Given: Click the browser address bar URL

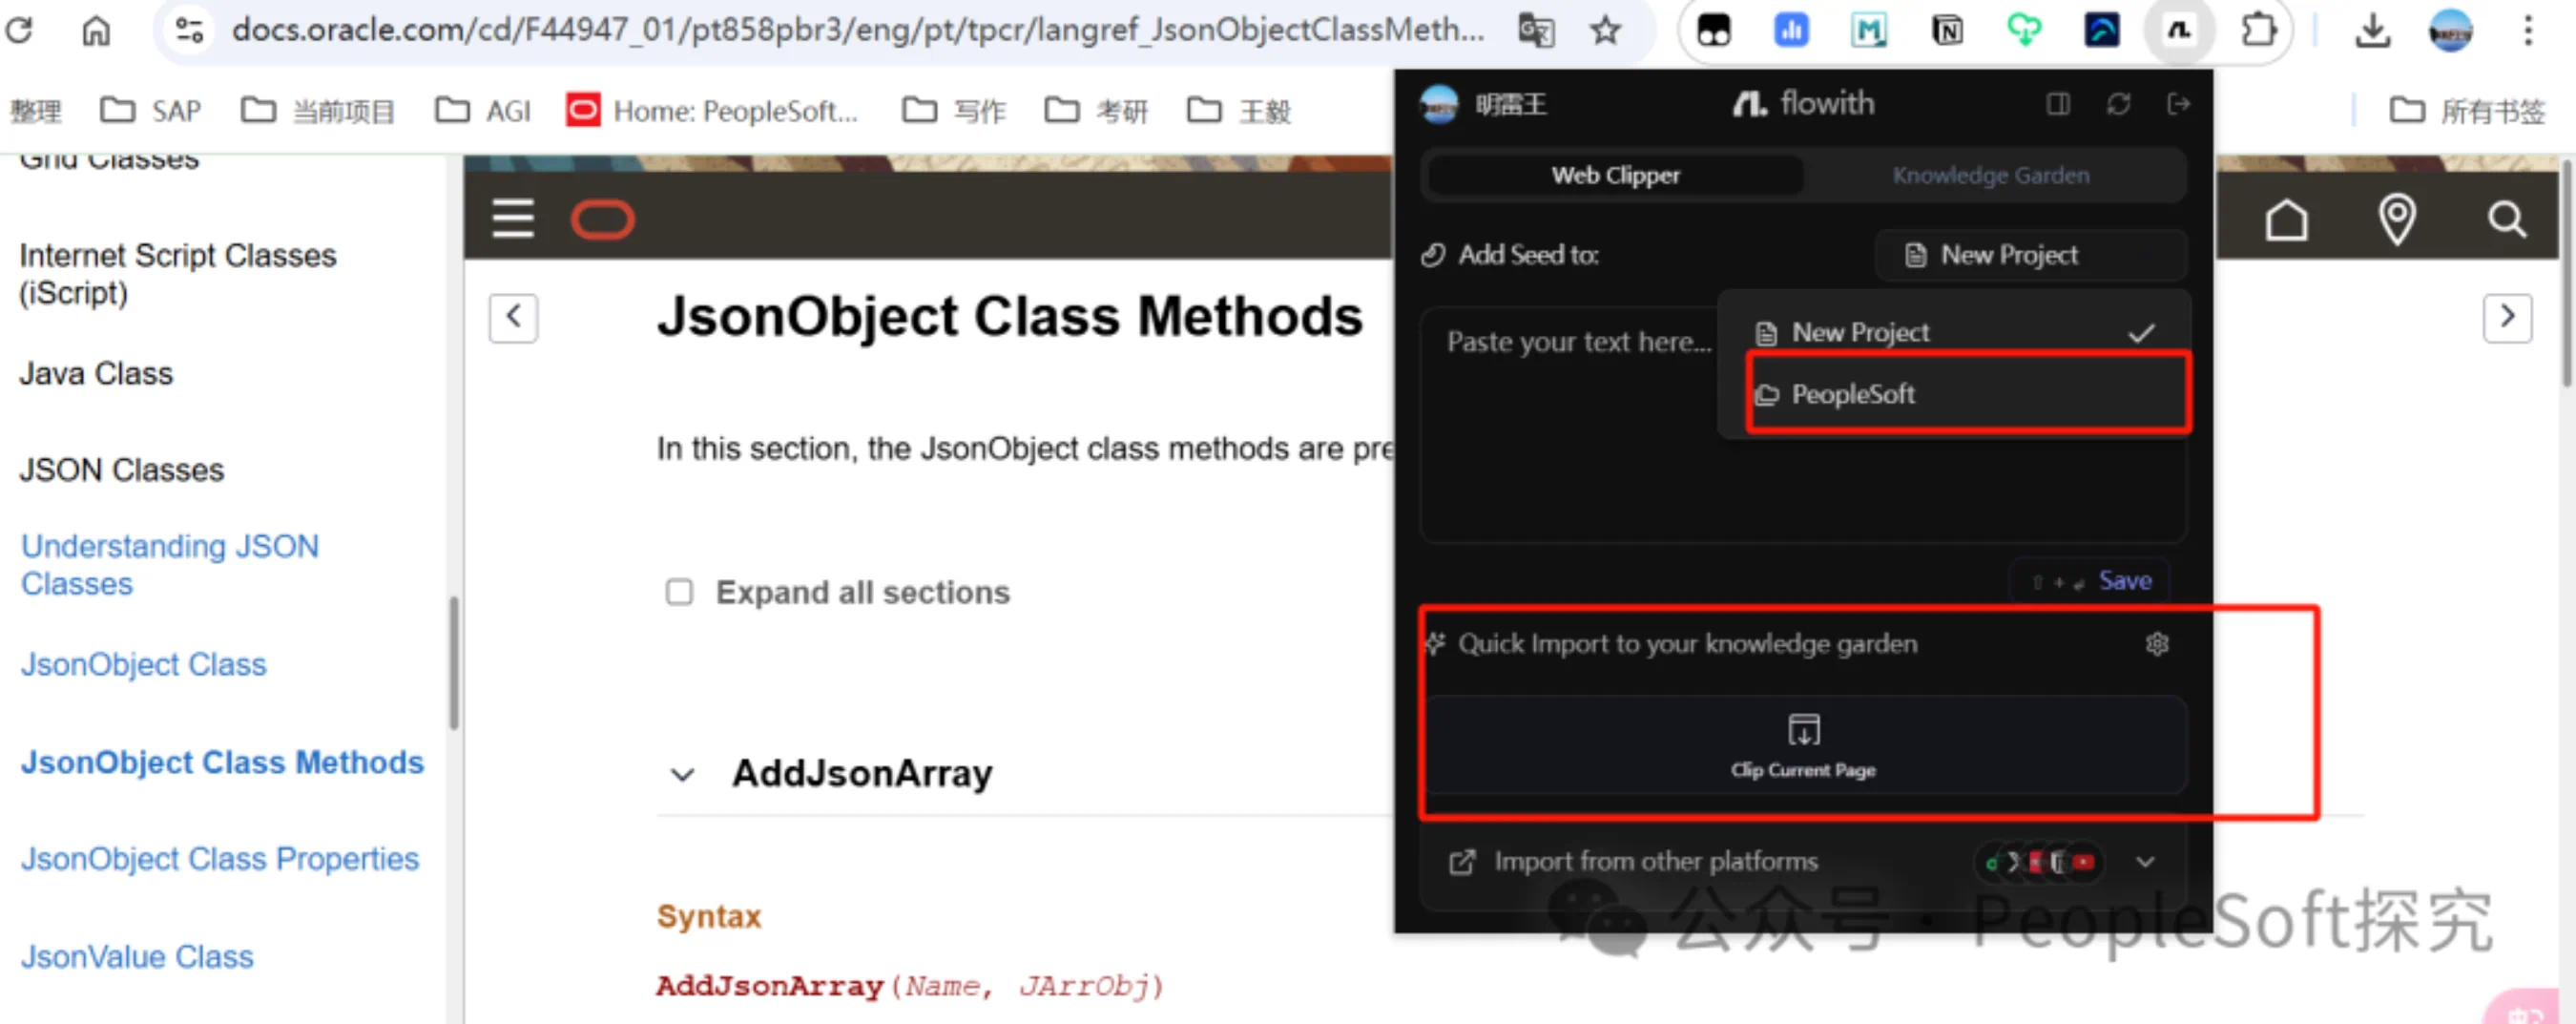Looking at the screenshot, I should click(857, 30).
